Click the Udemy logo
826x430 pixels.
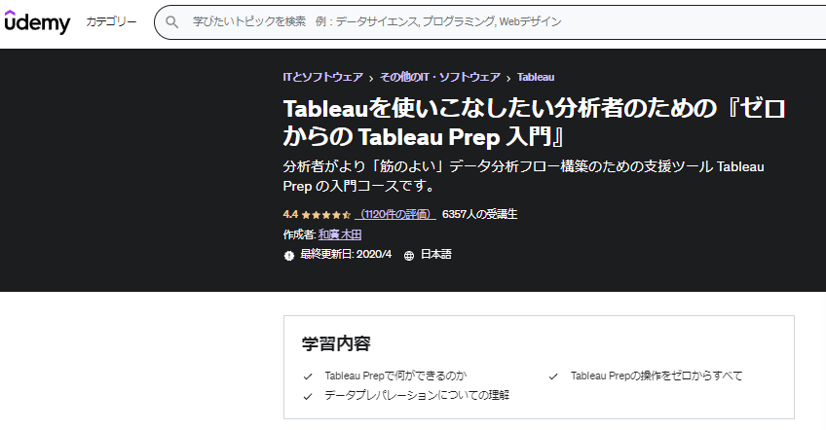coord(37,22)
